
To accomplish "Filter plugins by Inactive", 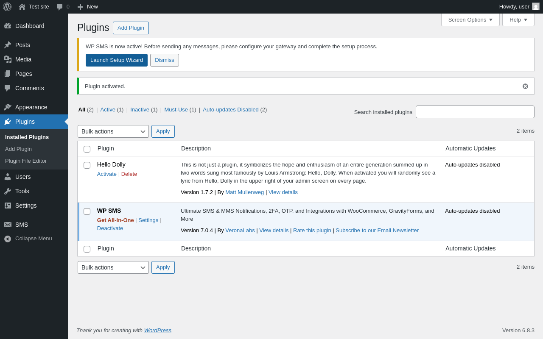I will click(140, 109).
